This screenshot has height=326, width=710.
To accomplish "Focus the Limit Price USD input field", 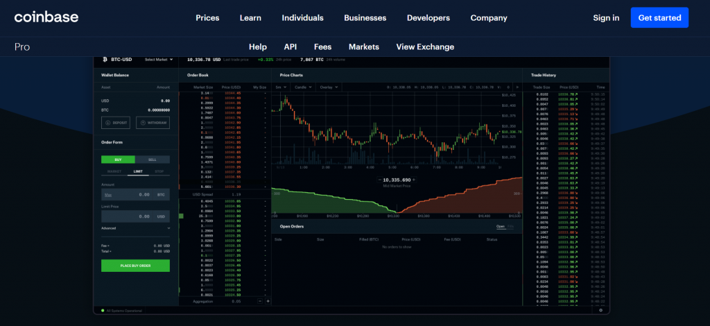I will 135,216.
